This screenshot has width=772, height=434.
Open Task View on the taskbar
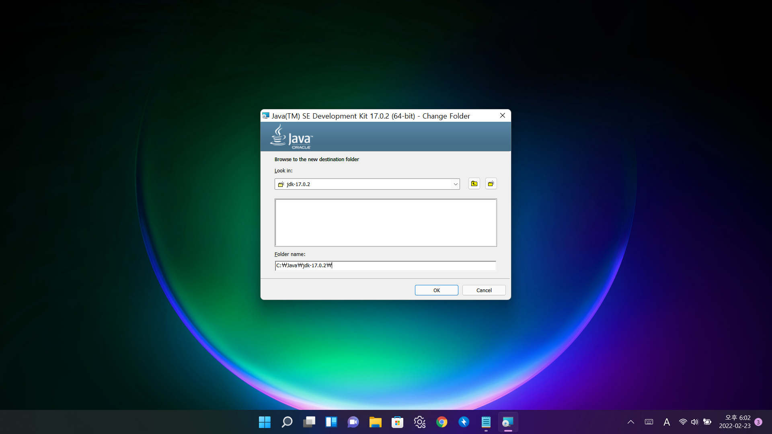pyautogui.click(x=309, y=422)
